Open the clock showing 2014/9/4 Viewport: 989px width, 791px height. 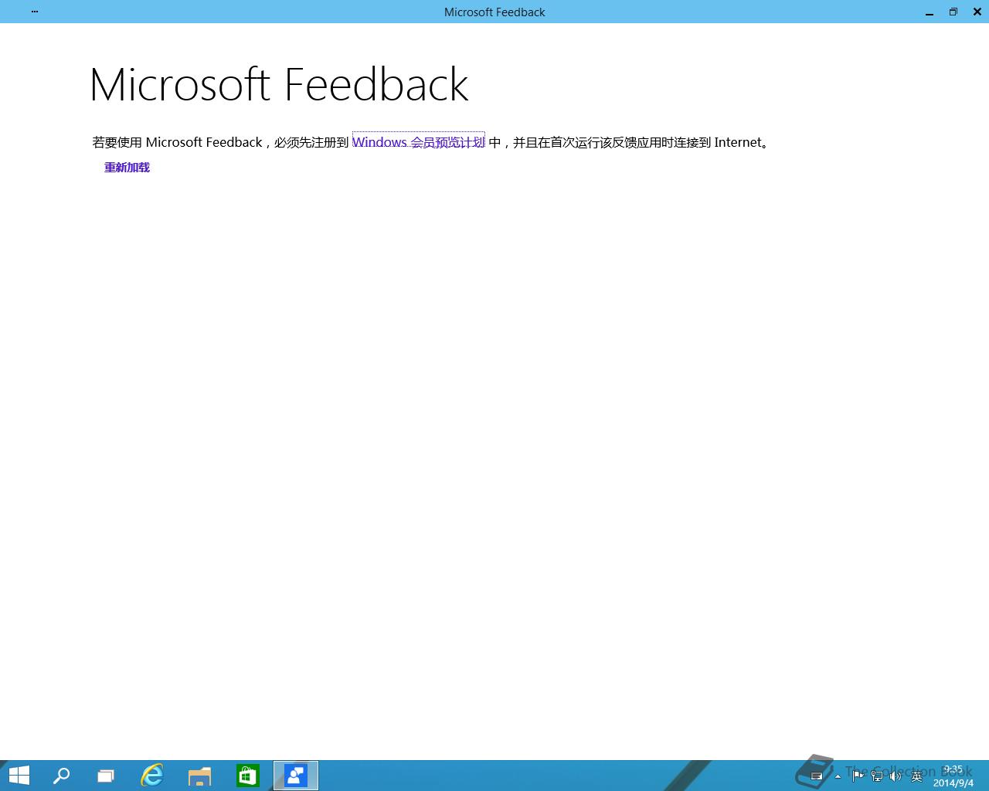tap(953, 776)
